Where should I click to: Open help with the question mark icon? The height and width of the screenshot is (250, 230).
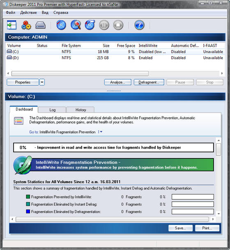tap(139, 25)
